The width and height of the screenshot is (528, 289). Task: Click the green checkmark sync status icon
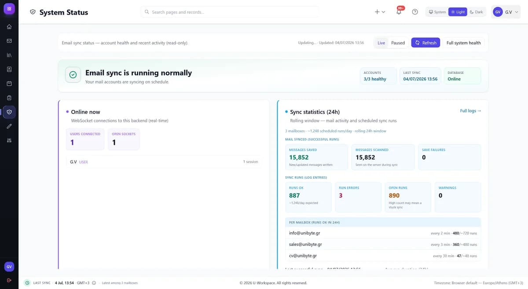pyautogui.click(x=73, y=75)
